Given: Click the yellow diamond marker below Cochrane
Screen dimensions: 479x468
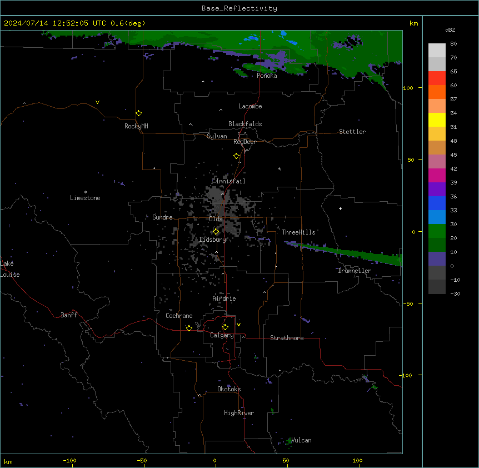Looking at the screenshot, I should [x=189, y=328].
